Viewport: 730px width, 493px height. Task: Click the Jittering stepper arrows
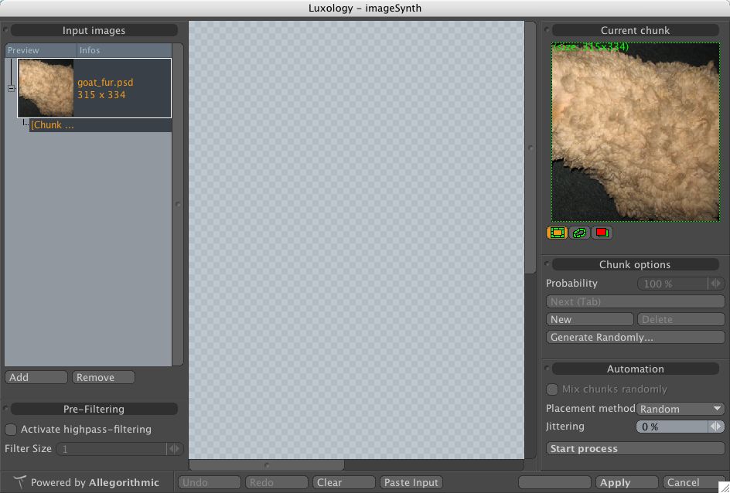pyautogui.click(x=716, y=427)
